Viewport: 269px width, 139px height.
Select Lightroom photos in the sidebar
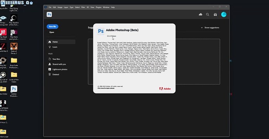(x=60, y=69)
